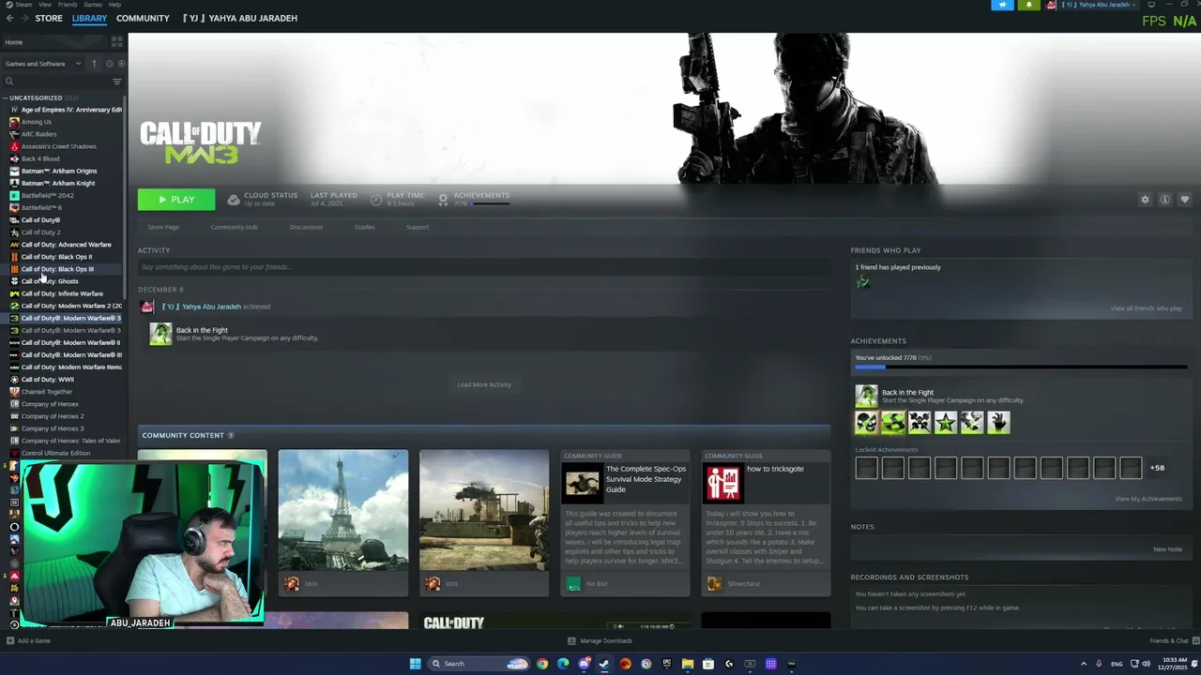Click Windows Start button
Image resolution: width=1201 pixels, height=675 pixels.
(x=415, y=664)
